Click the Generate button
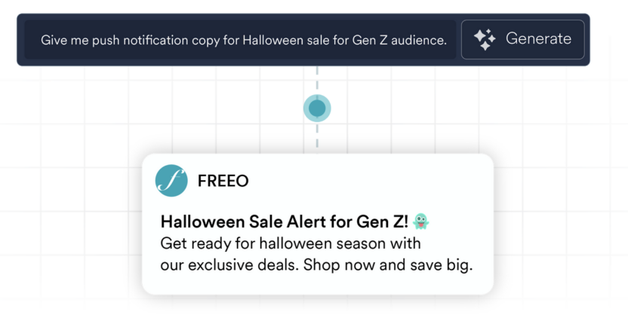The image size is (628, 315). point(522,39)
